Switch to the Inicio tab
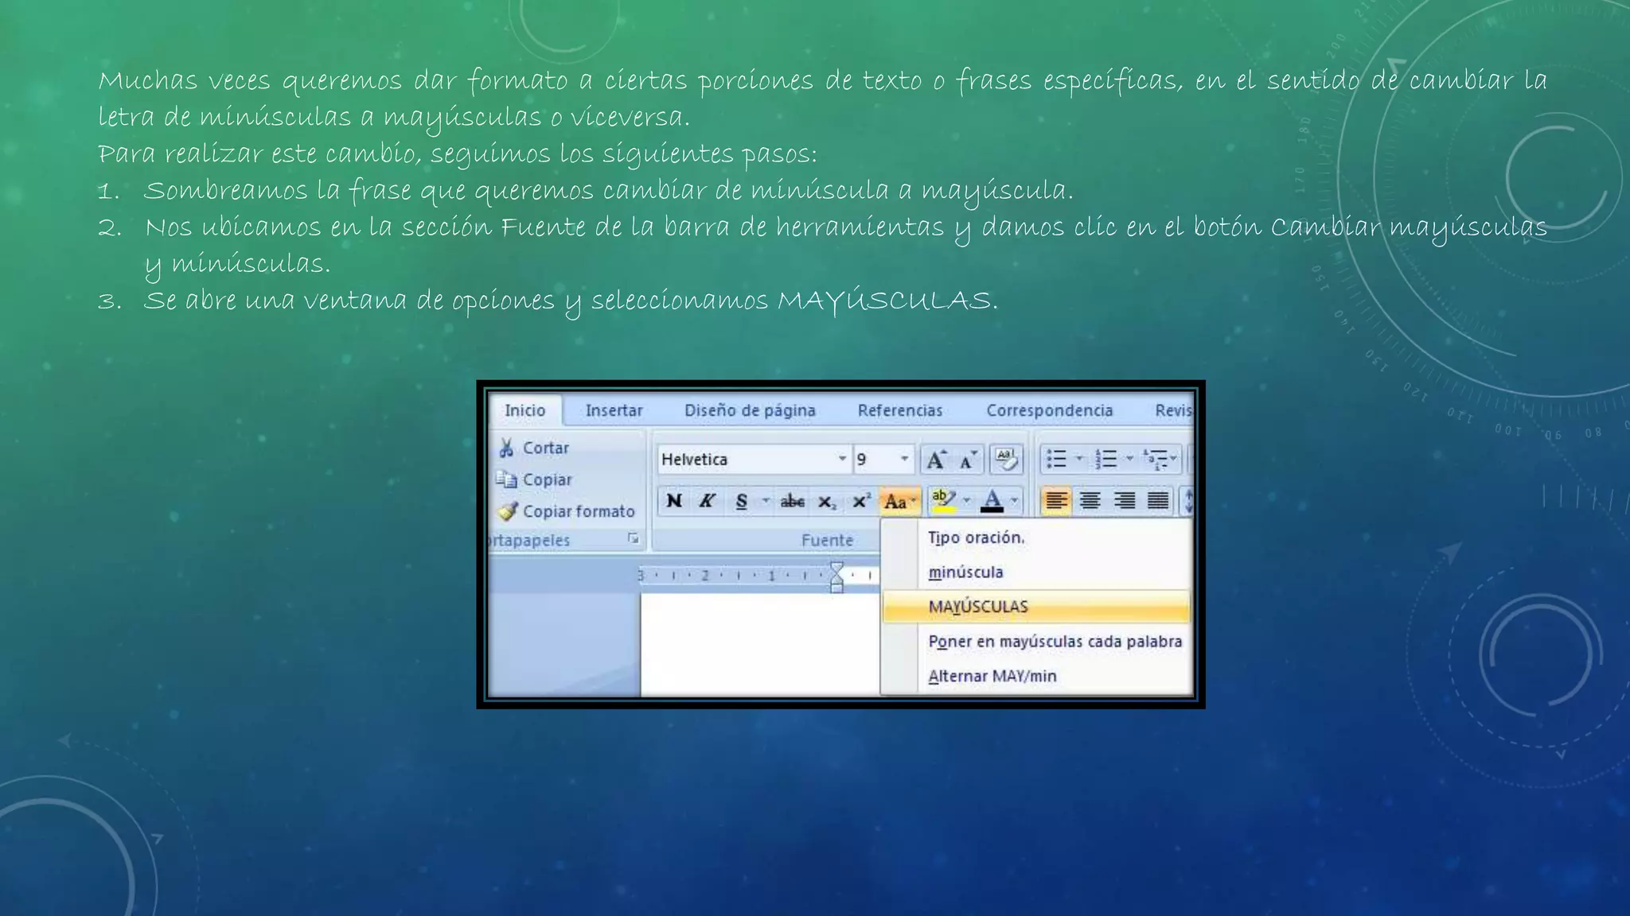This screenshot has height=916, width=1630. [x=525, y=410]
